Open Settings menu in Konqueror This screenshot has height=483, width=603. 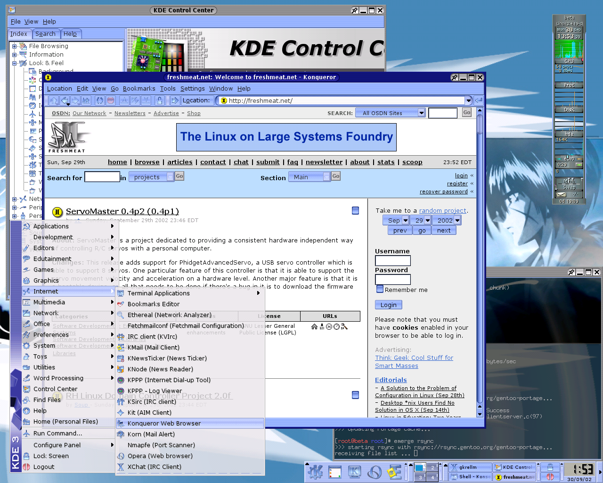click(192, 88)
